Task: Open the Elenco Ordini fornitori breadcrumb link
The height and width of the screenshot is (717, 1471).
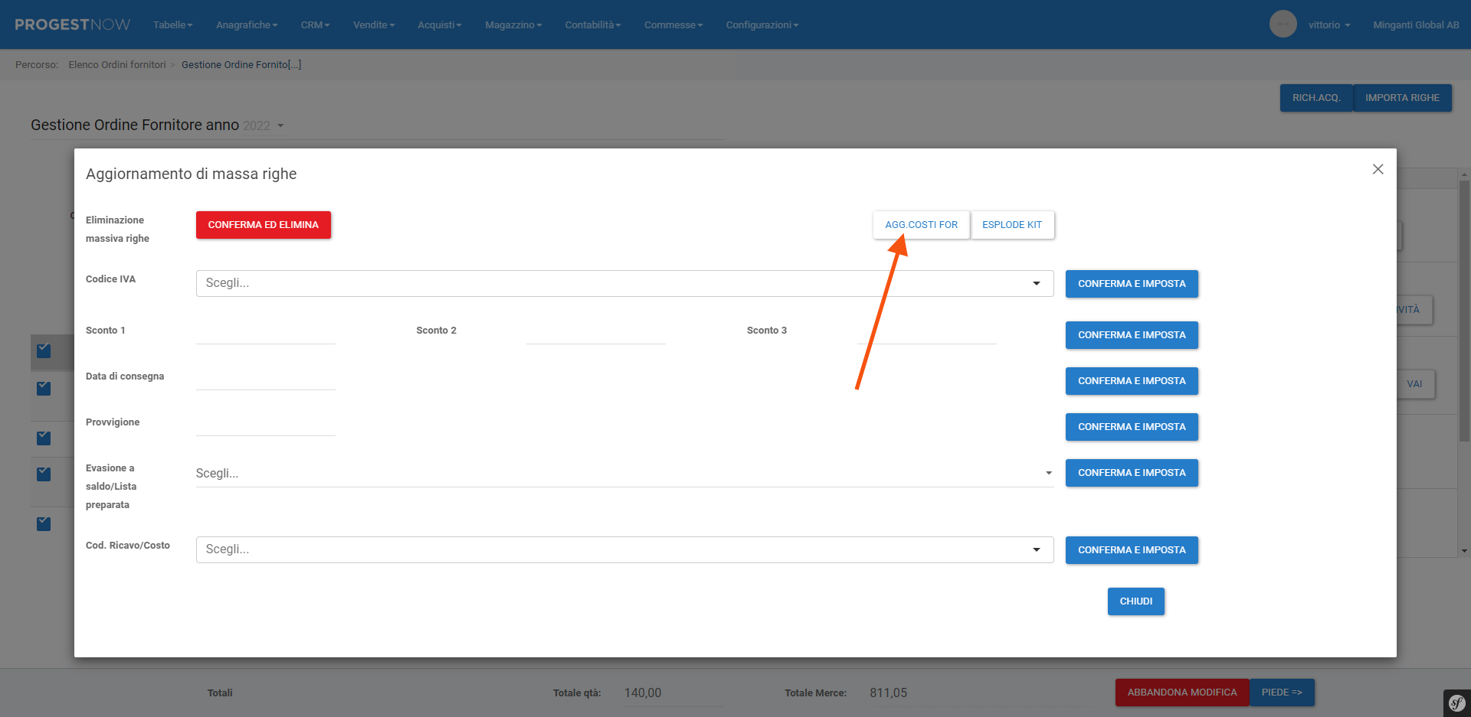Action: click(117, 65)
